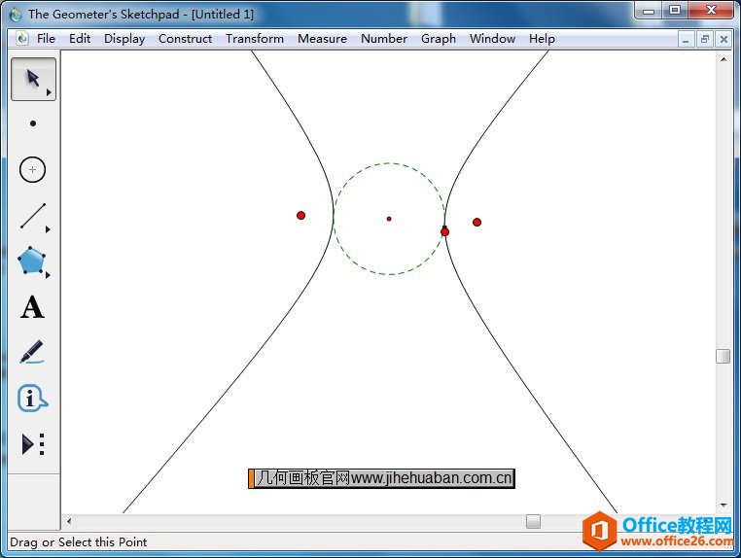Open the Edit menu

80,39
